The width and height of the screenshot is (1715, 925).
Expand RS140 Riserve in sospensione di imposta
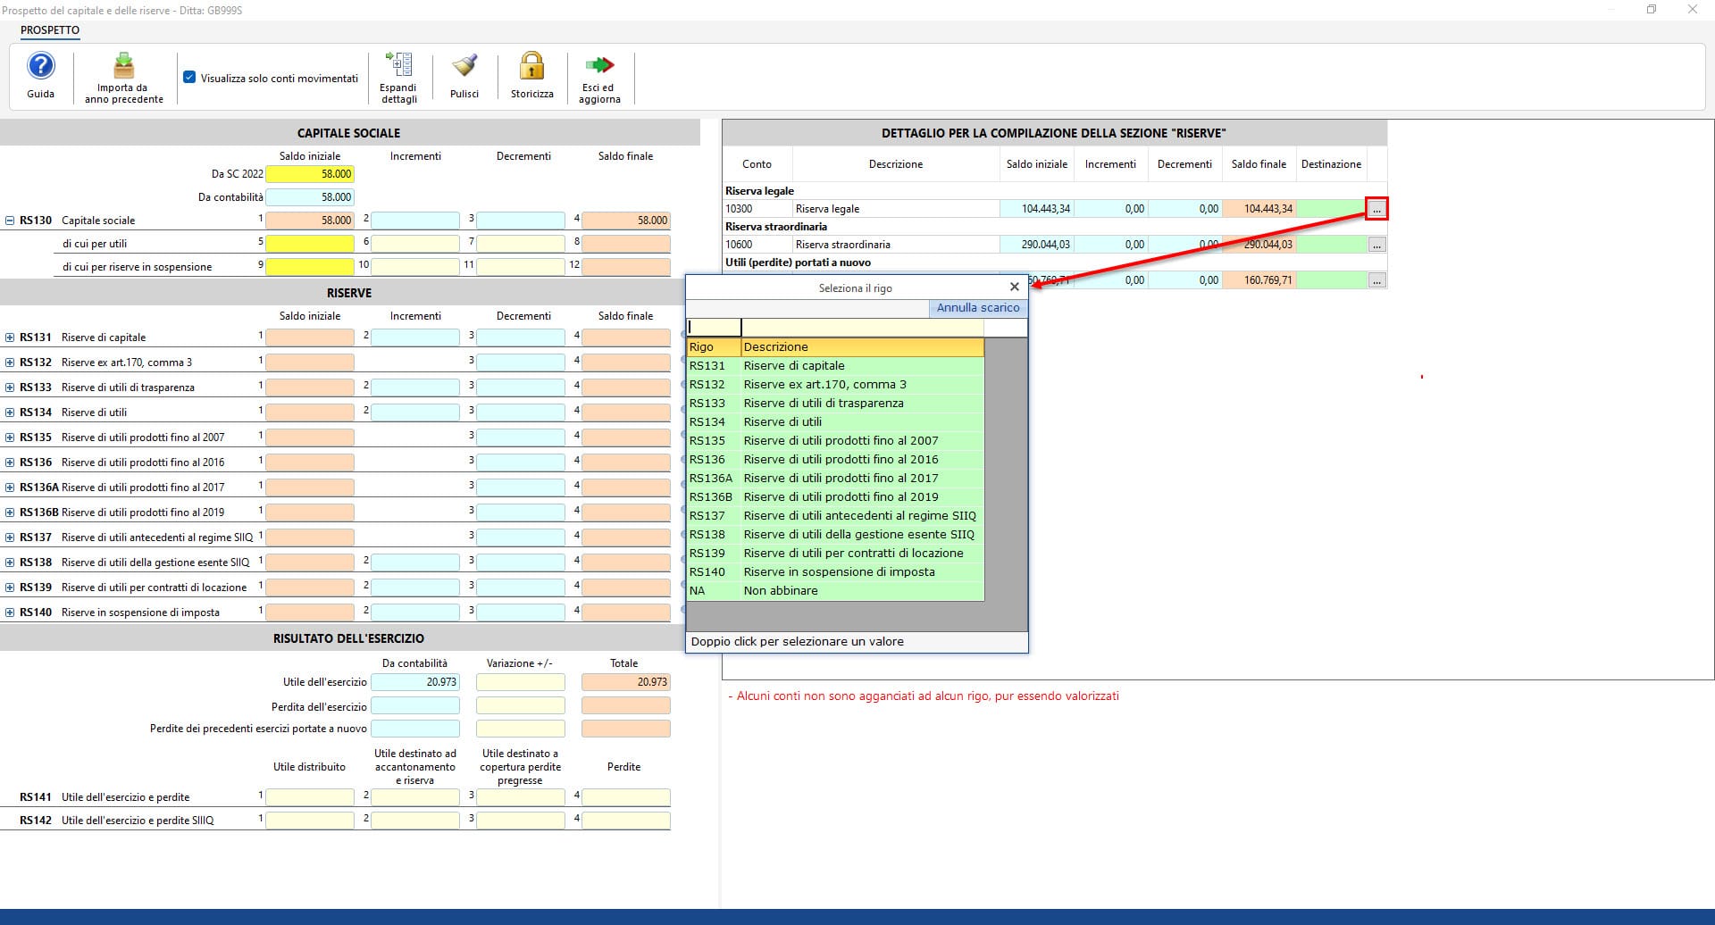click(10, 612)
